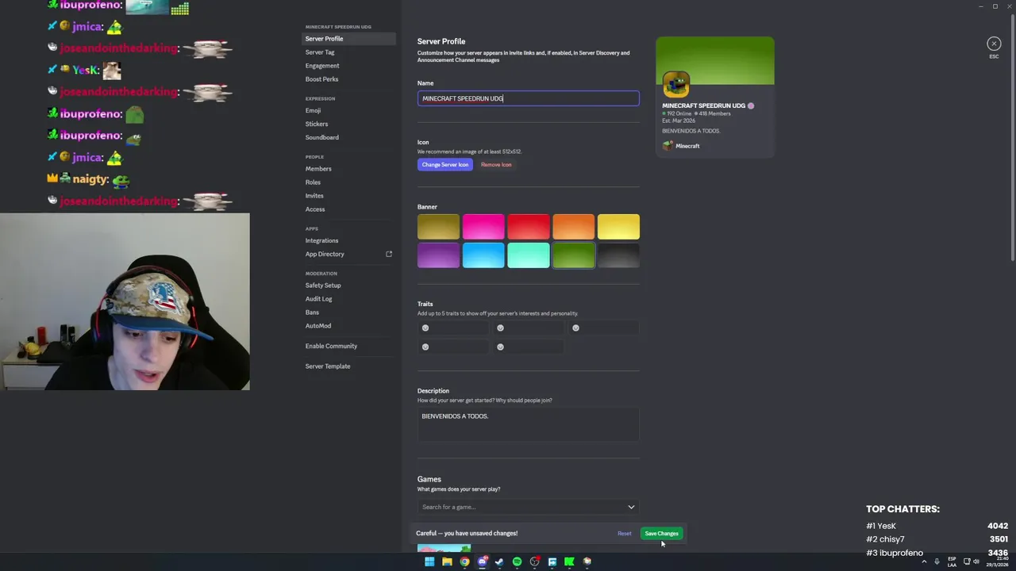Choose the yellow banner swatch
The image size is (1016, 571).
pos(618,227)
